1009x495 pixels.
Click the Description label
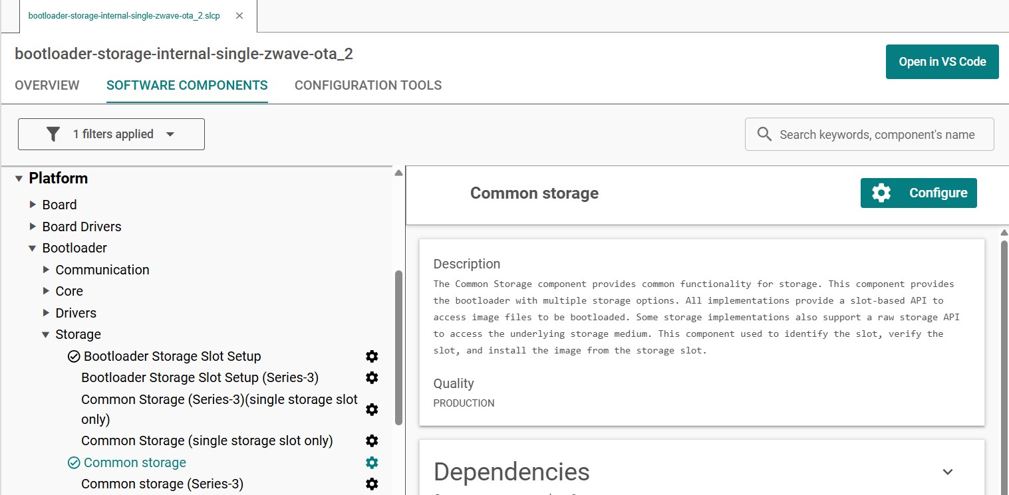[x=466, y=264]
